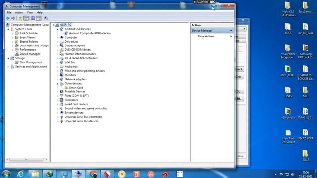The image size is (317, 178).
Task: Open the View menu
Action: pos(30,12)
